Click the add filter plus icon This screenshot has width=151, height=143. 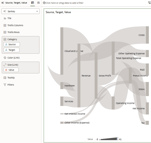pyautogui.click(x=44, y=3)
